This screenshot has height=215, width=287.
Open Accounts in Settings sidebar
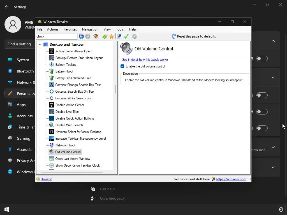coord(25,116)
